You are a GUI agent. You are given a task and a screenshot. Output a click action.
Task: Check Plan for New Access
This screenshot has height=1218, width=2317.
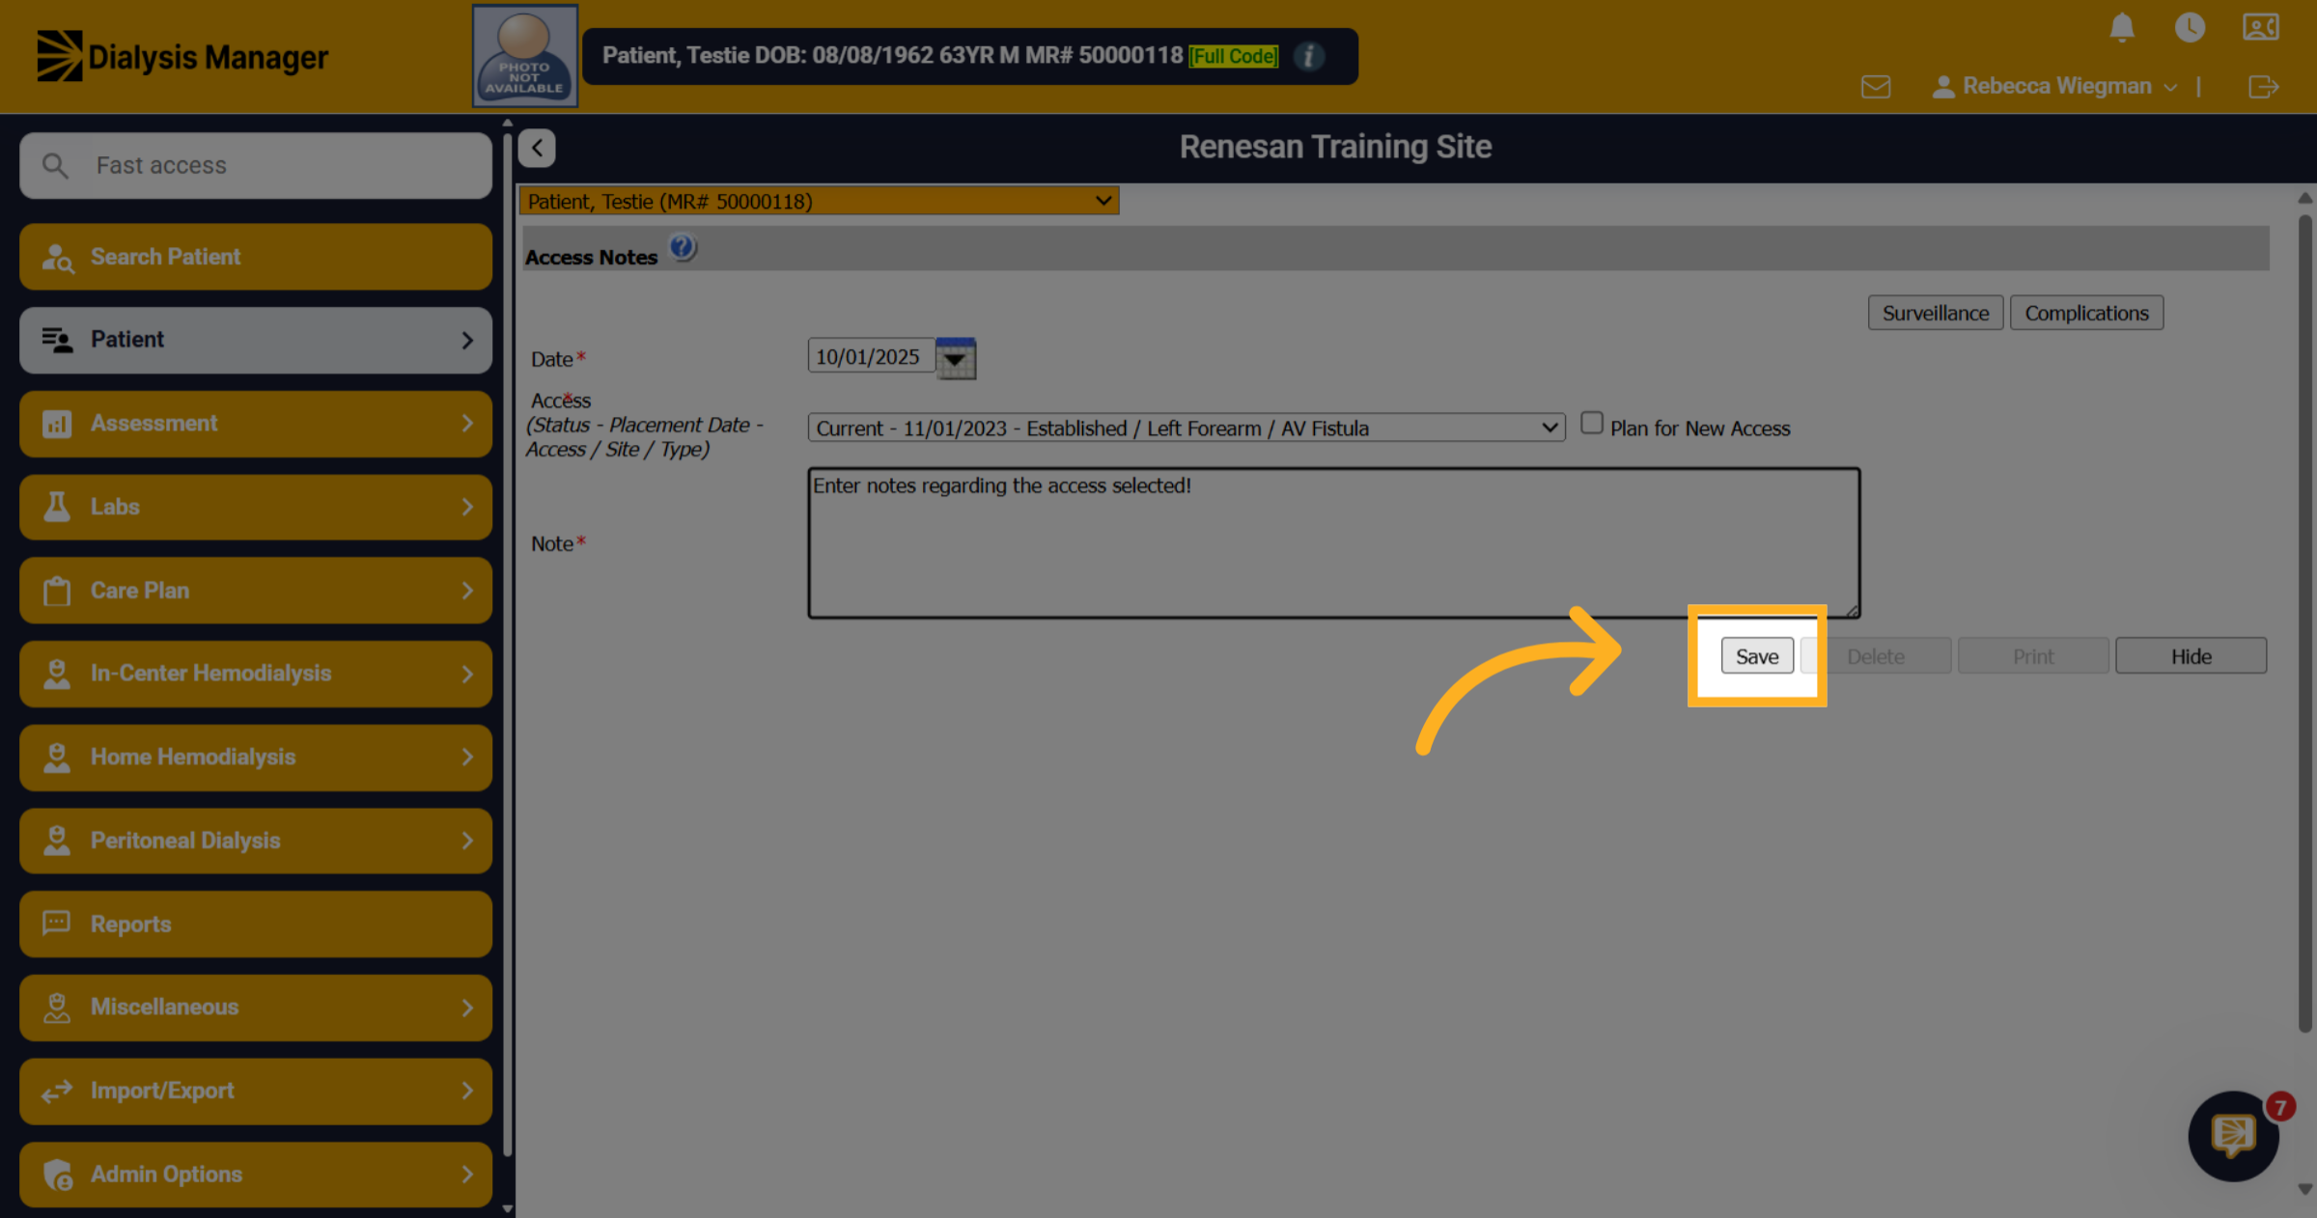[1591, 423]
